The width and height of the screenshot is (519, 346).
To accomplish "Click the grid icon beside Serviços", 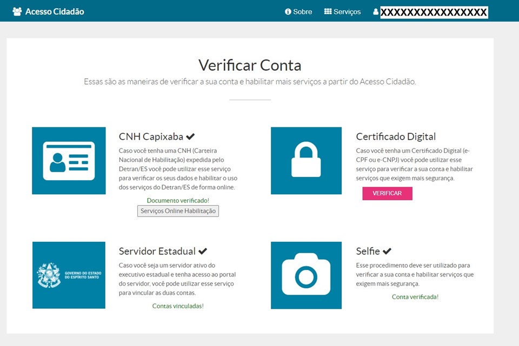I will 328,11.
